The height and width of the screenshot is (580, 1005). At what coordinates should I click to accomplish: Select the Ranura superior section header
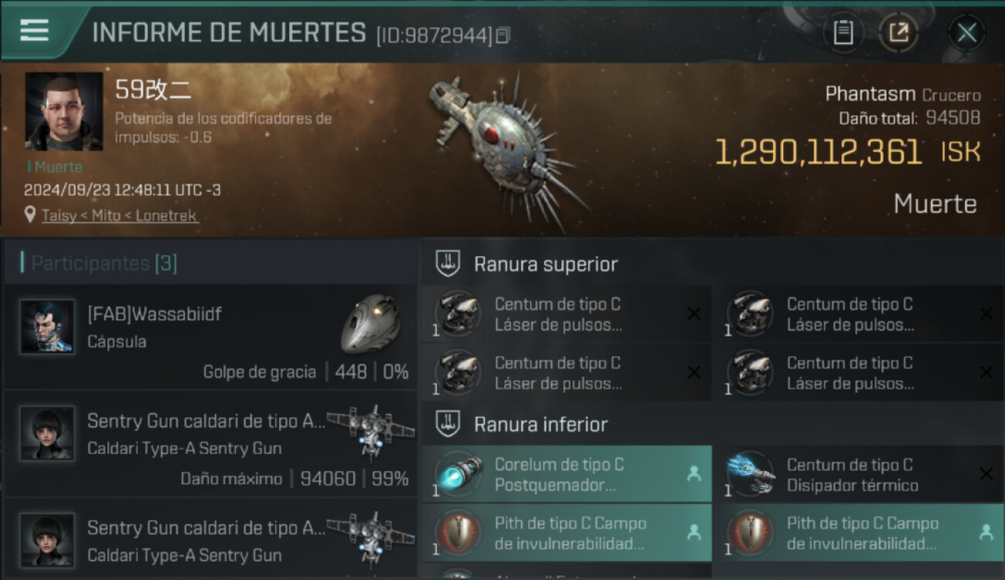(546, 264)
